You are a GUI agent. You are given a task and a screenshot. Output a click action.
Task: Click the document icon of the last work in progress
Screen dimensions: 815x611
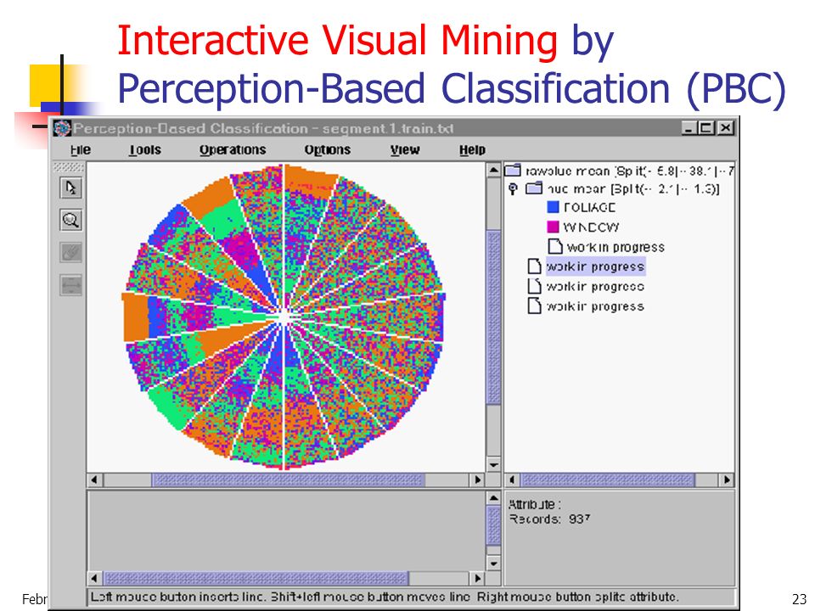534,305
